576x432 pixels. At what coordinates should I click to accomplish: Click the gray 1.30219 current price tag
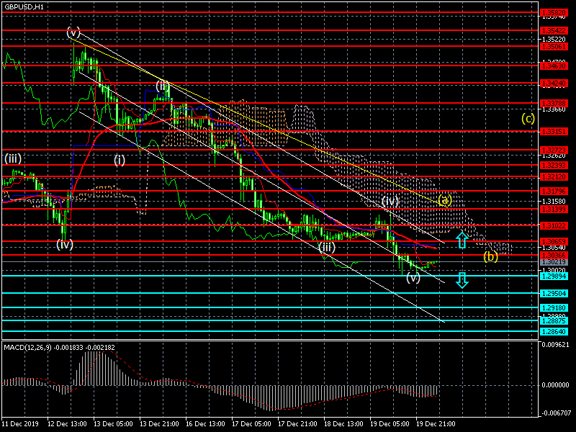554,262
